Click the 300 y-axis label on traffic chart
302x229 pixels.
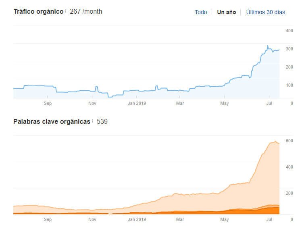[289, 49]
